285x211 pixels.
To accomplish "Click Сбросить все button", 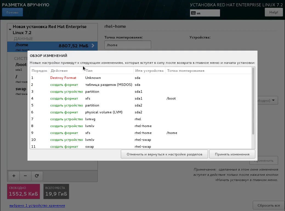I will 269,205.
